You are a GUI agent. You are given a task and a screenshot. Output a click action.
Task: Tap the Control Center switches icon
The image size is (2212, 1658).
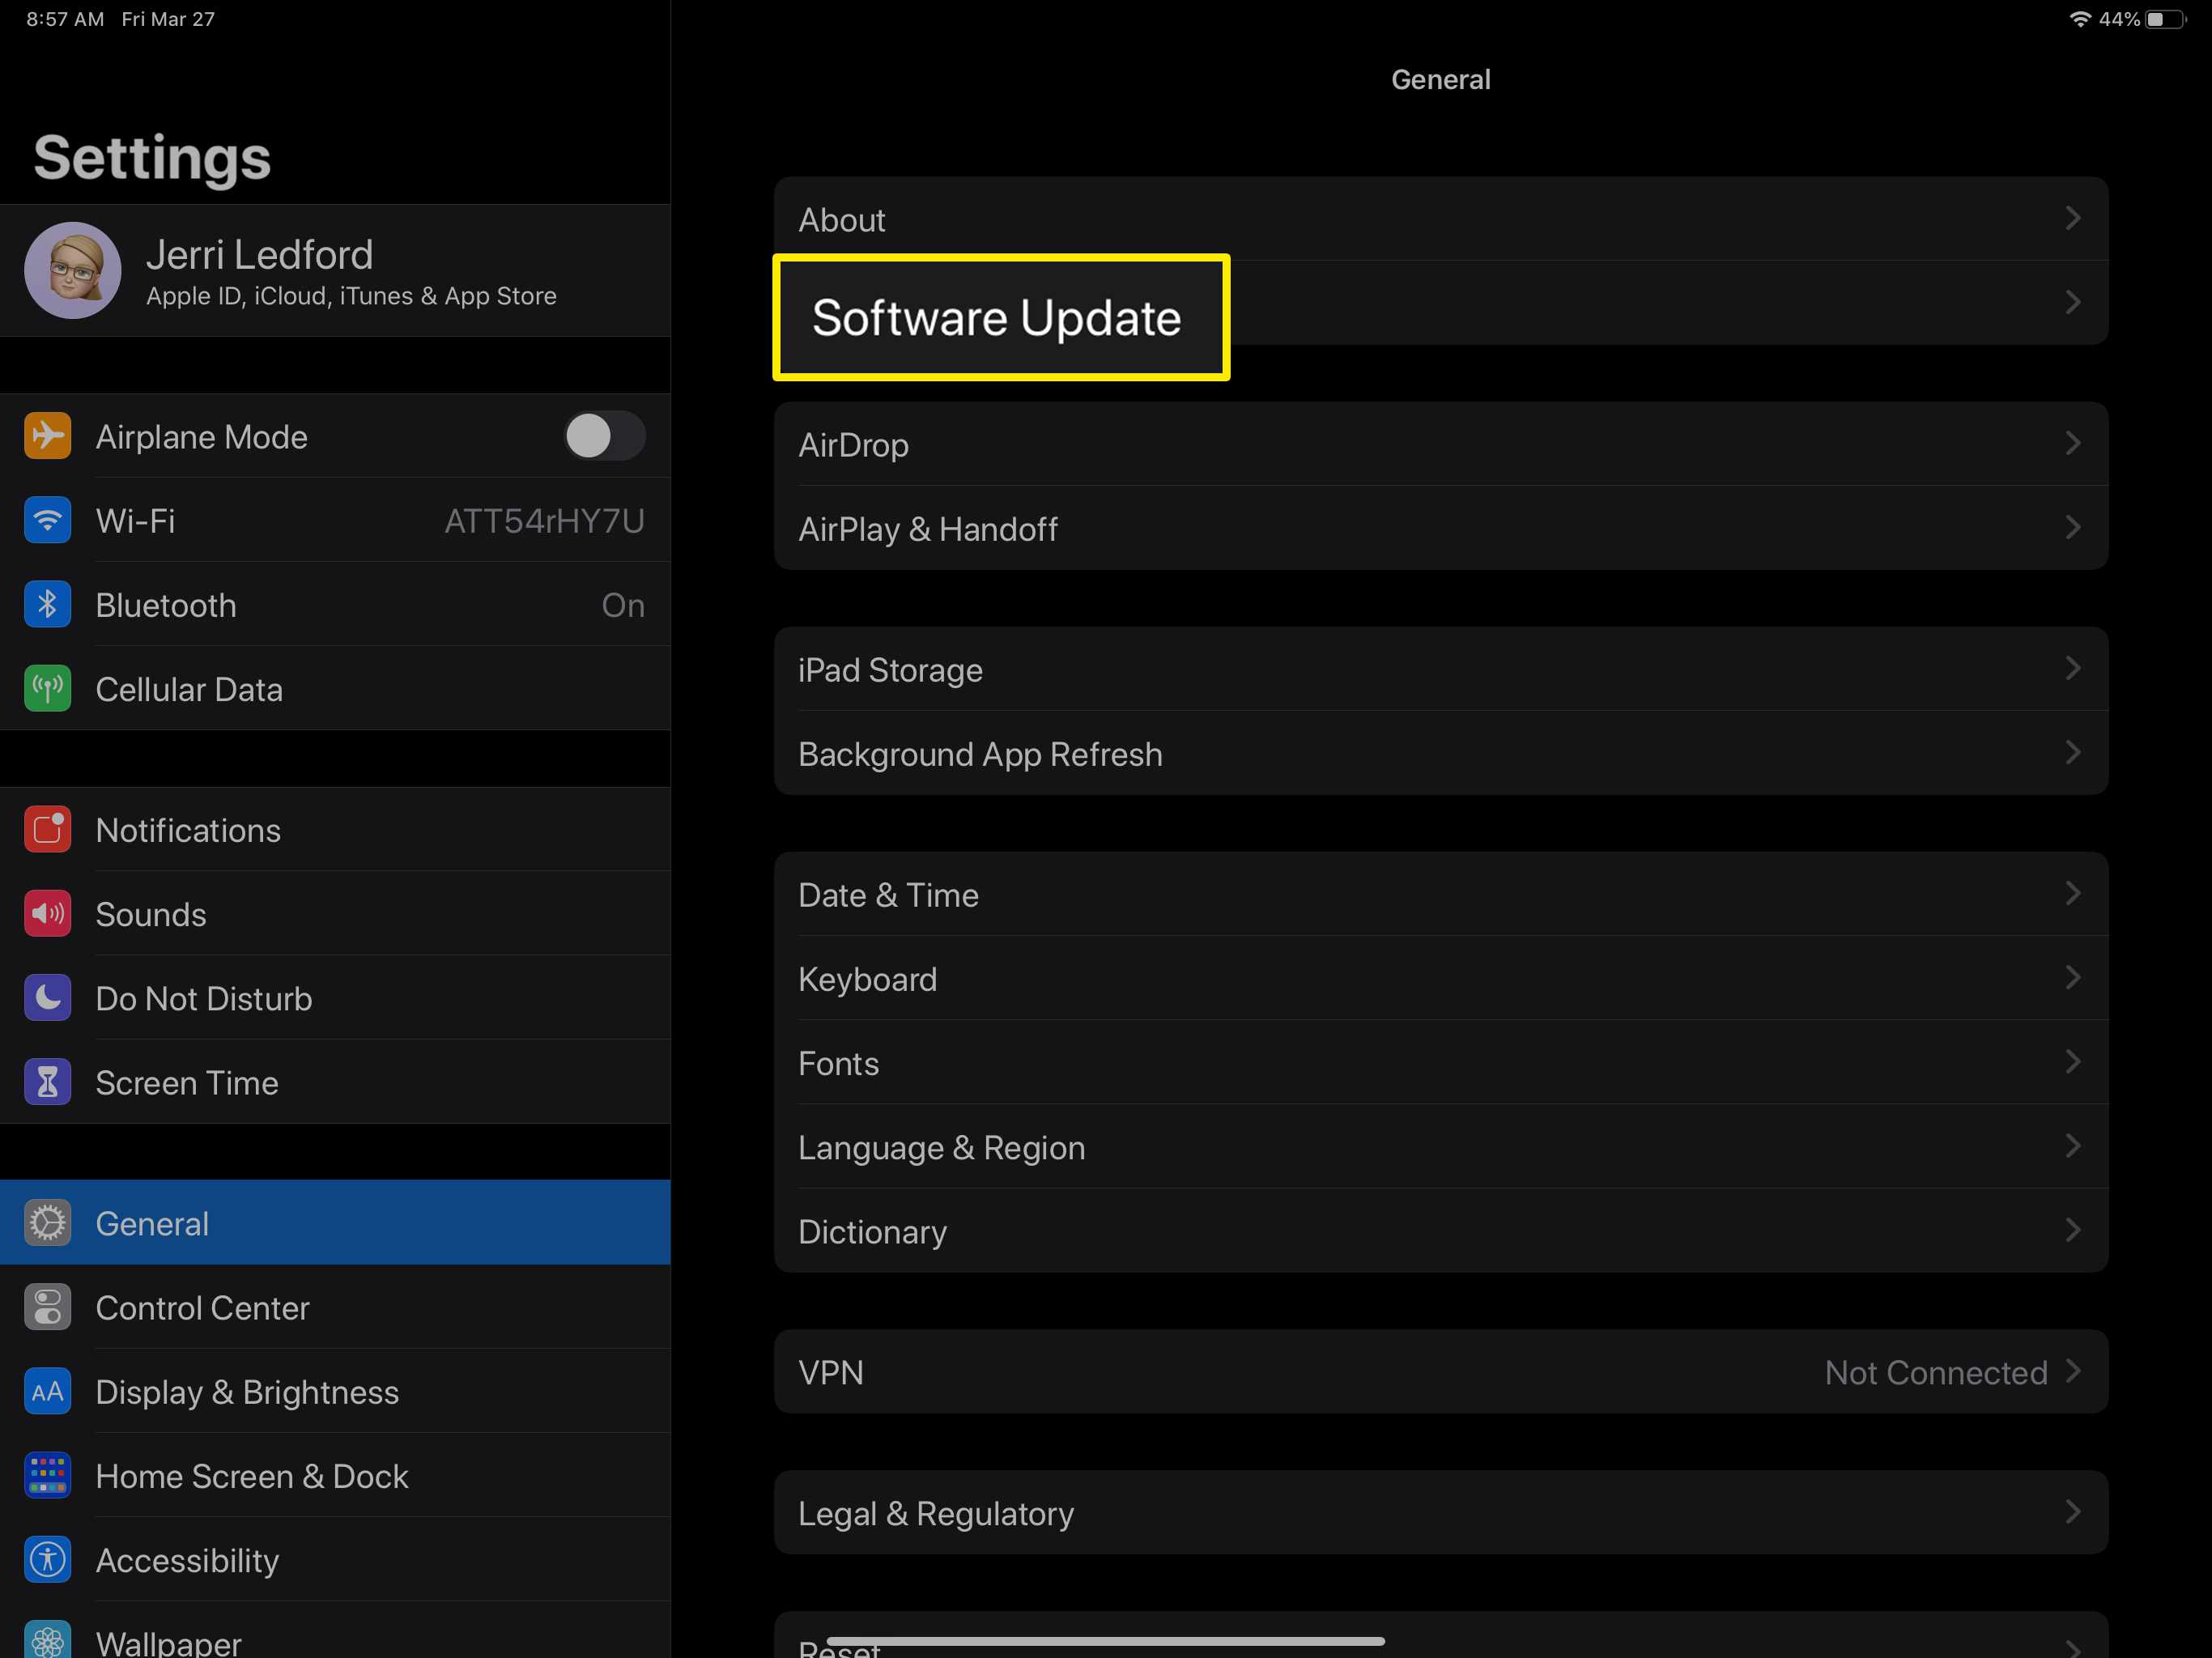[47, 1307]
